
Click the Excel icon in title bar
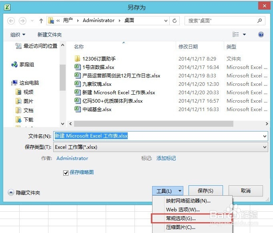click(7, 7)
